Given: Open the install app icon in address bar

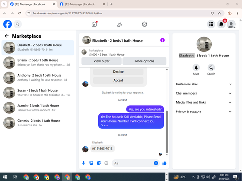Looking at the screenshot, I should 212,13.
